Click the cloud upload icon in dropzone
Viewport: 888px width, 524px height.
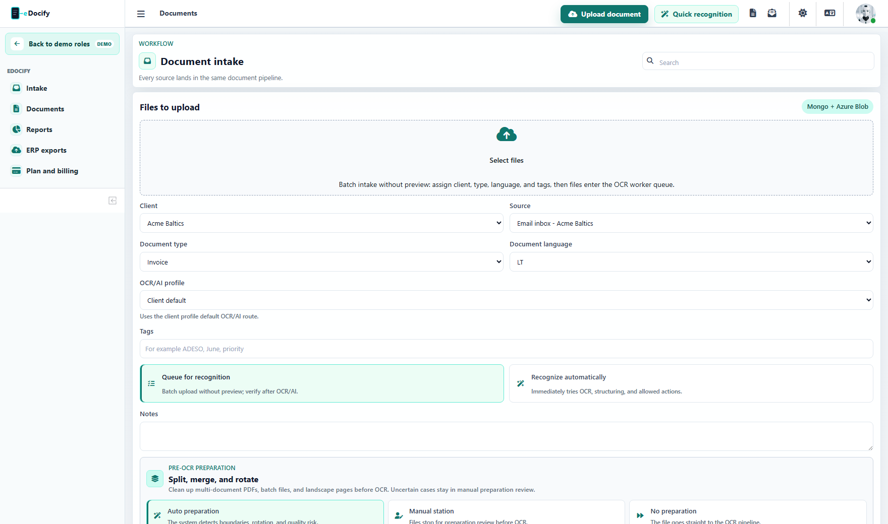(507, 135)
